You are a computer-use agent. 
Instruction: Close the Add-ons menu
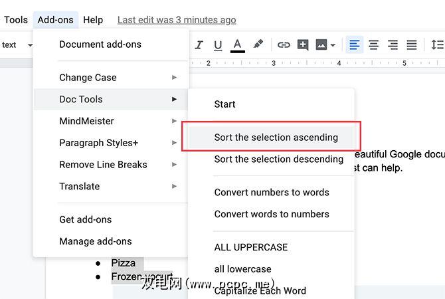(56, 20)
